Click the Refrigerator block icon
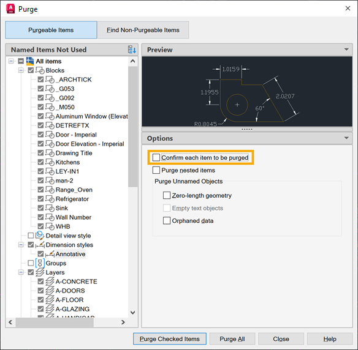This screenshot has width=358, height=350. coord(50,199)
